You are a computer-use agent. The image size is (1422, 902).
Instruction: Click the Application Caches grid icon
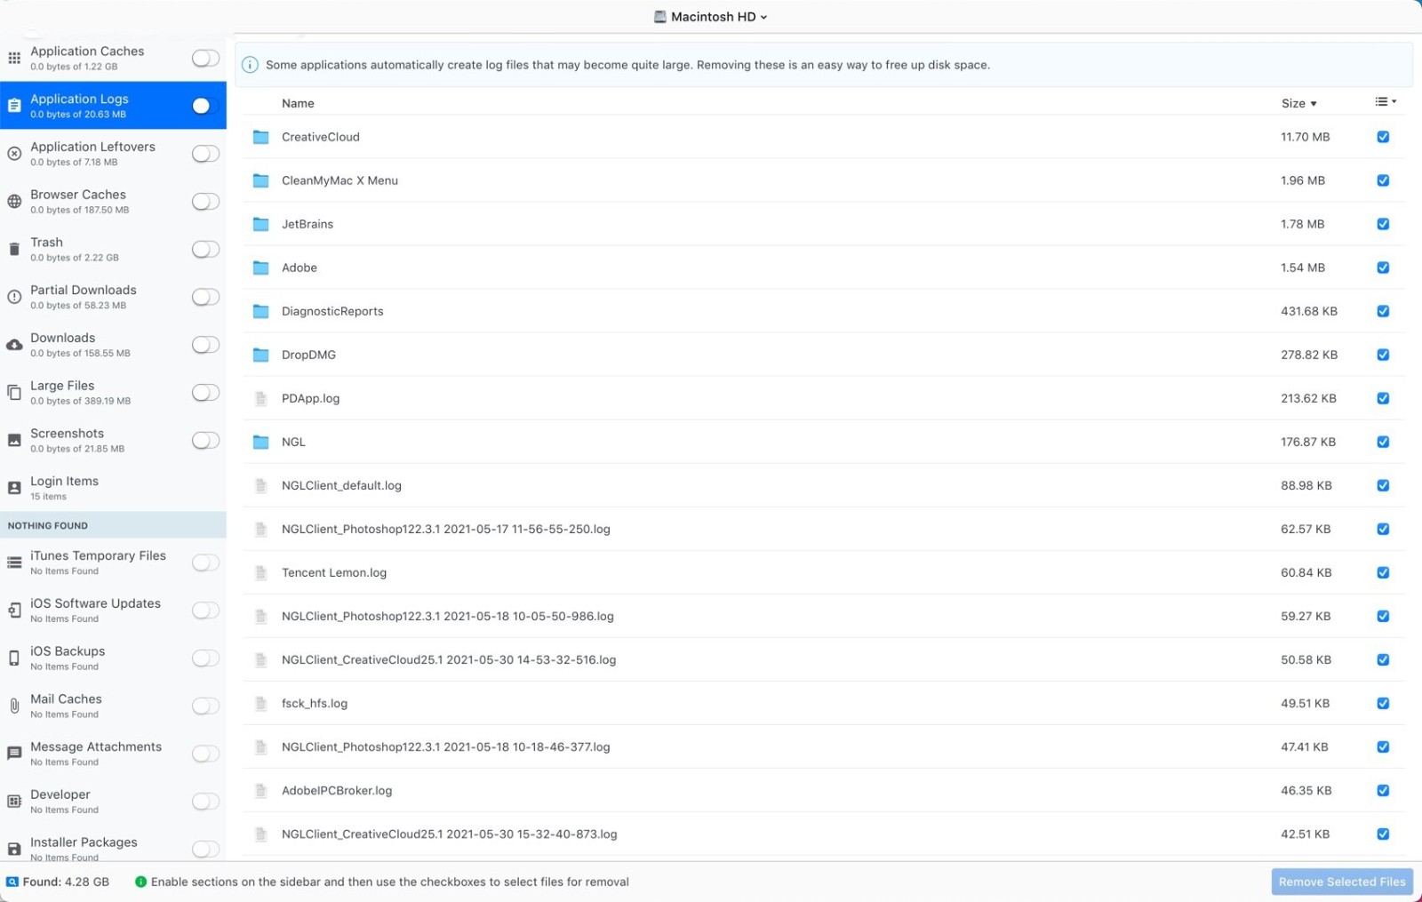pyautogui.click(x=14, y=58)
